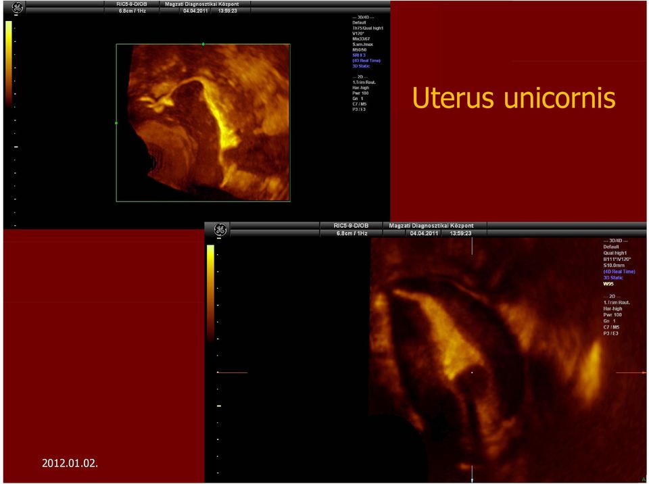Click 'P3 / E3' in the lower panel
Viewport: 649px width, 484px height.
pyautogui.click(x=611, y=333)
